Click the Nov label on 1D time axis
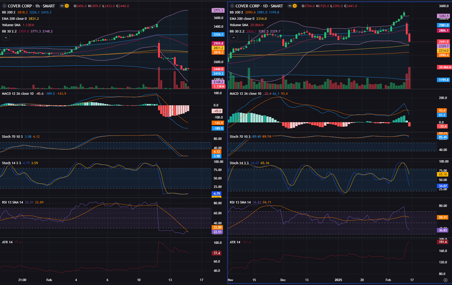The width and height of the screenshot is (452, 285). (231, 280)
